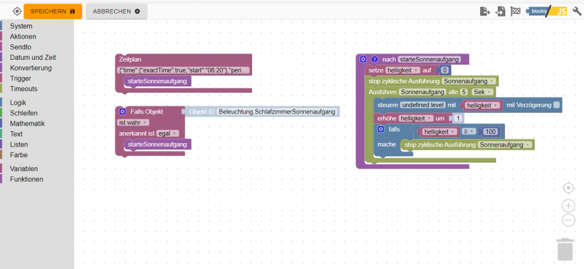Click the checkered flag icon
The height and width of the screenshot is (269, 584).
click(516, 11)
